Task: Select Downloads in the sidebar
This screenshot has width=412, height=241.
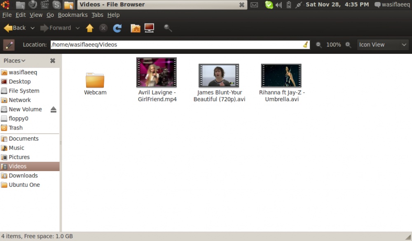Action: tap(23, 176)
